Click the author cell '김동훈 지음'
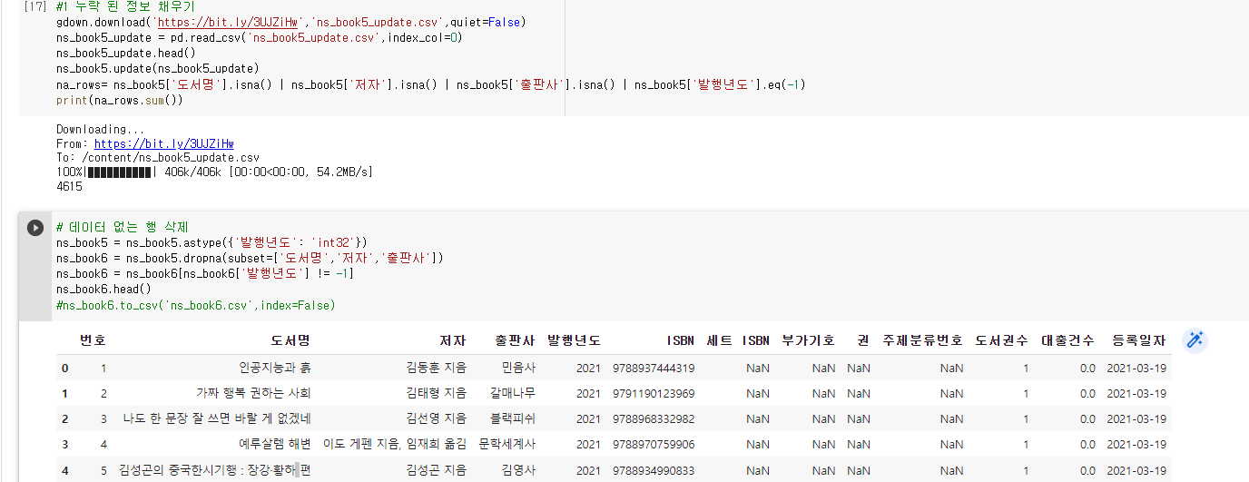The image size is (1249, 482). (x=436, y=368)
